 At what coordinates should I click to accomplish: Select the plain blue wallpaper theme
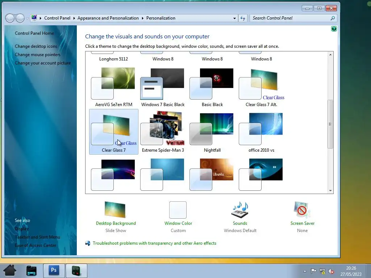(x=163, y=174)
